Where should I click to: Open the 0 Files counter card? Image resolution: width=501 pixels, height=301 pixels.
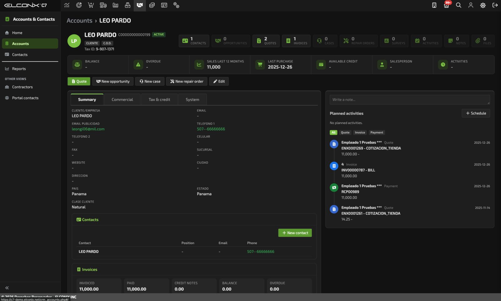[x=483, y=41]
